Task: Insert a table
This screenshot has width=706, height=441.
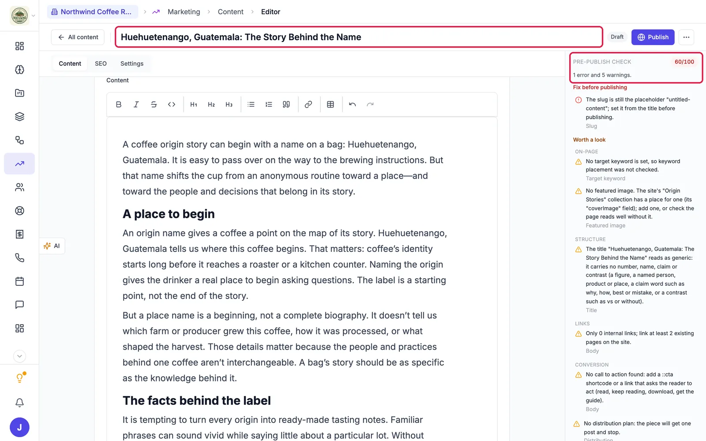Action: coord(330,105)
